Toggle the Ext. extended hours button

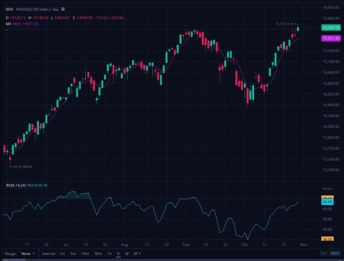(x=324, y=253)
